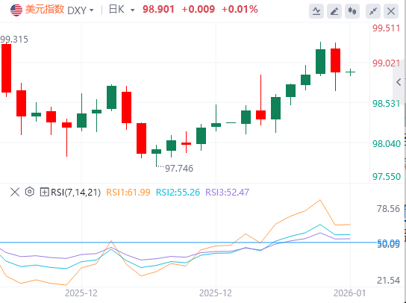Select the pencil drawing tool icon
The image size is (406, 303).
(334, 11)
